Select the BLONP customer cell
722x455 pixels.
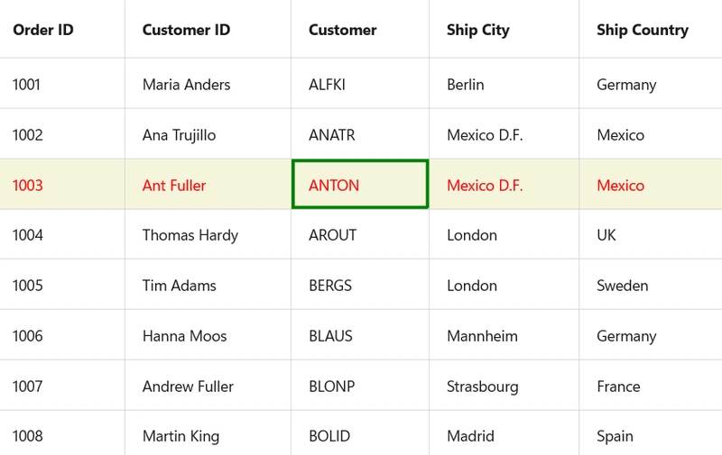coord(360,385)
